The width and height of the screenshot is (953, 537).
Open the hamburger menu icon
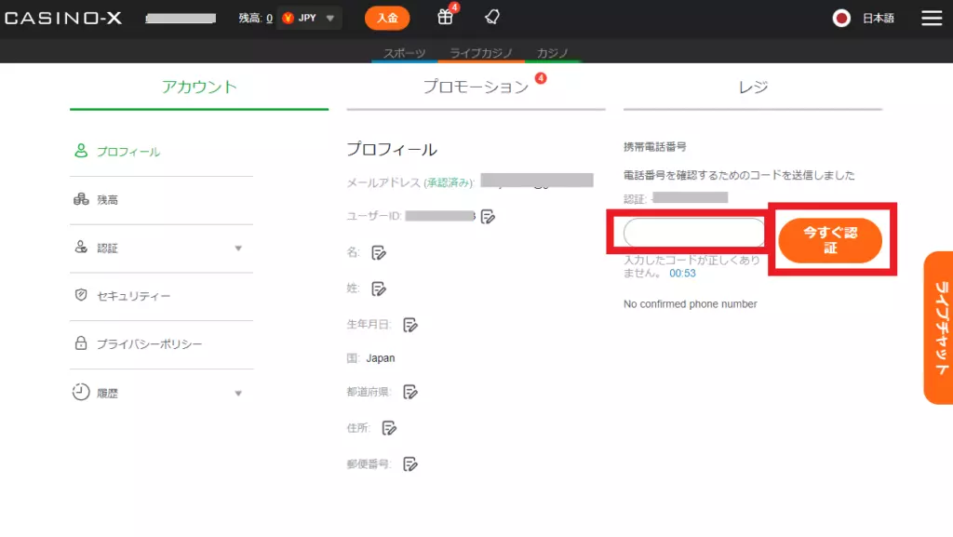click(931, 19)
